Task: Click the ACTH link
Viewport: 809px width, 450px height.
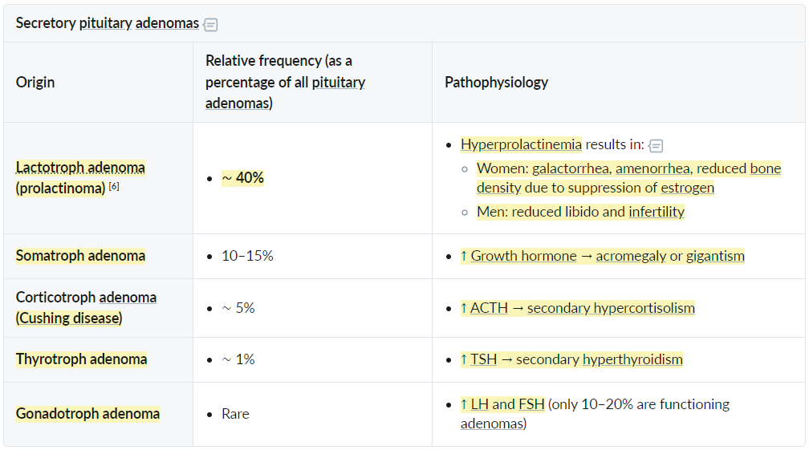Action: [x=489, y=308]
